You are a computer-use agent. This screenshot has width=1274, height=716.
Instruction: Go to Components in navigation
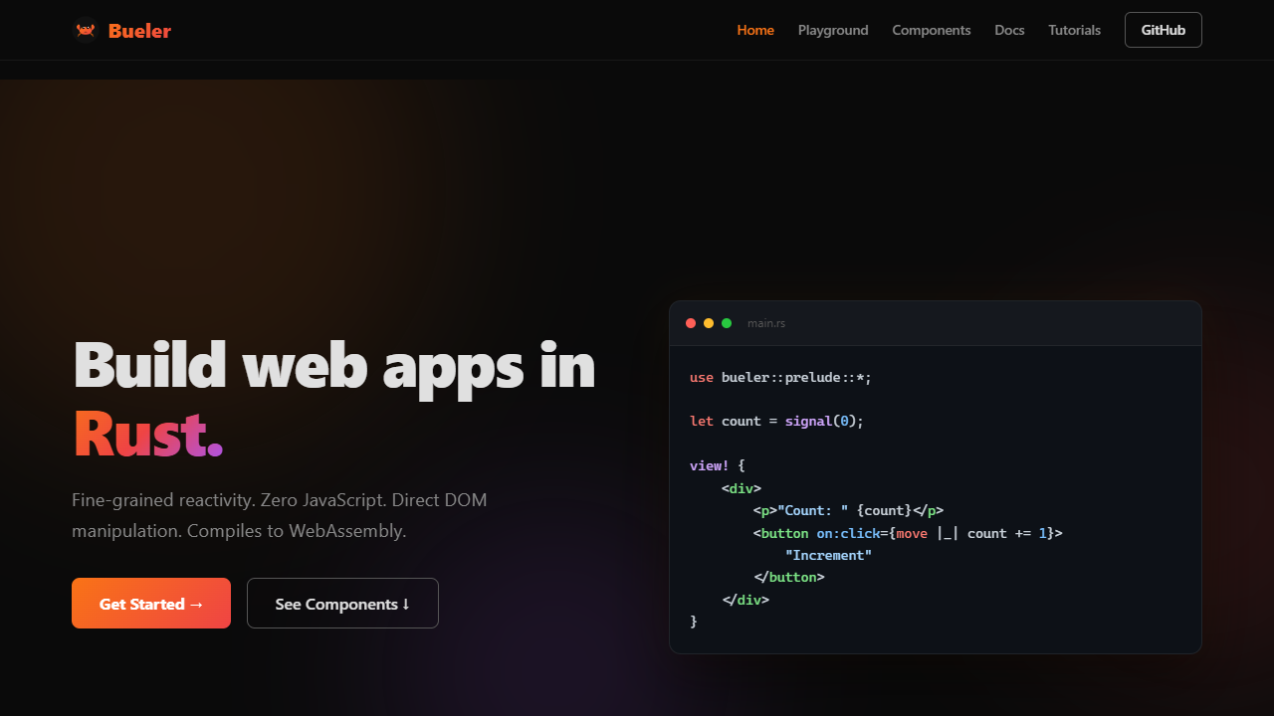pos(932,30)
